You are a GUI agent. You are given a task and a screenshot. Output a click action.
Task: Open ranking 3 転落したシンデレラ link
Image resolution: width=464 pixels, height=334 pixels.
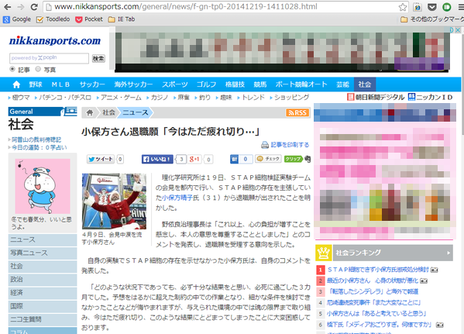[373, 291]
